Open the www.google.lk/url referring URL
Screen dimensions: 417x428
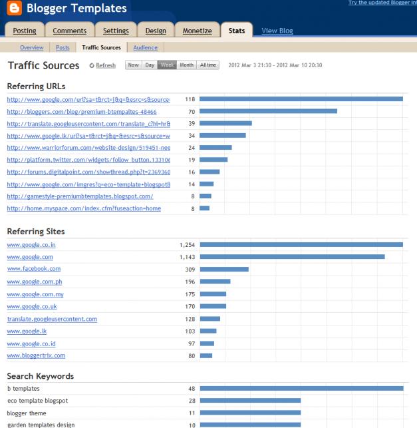point(88,136)
